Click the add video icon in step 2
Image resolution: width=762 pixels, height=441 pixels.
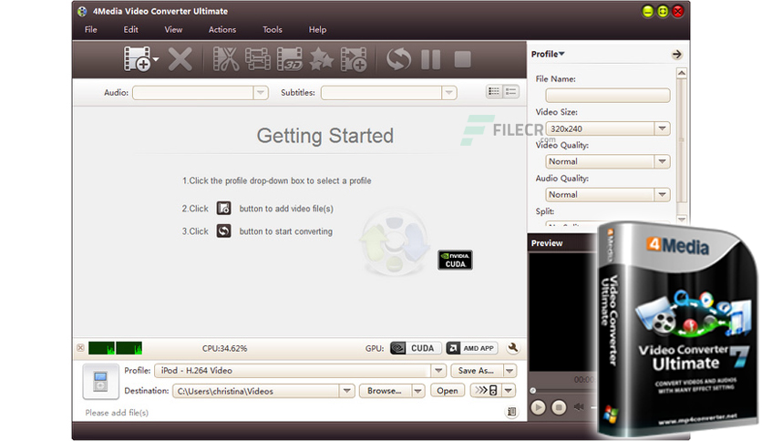coord(223,209)
